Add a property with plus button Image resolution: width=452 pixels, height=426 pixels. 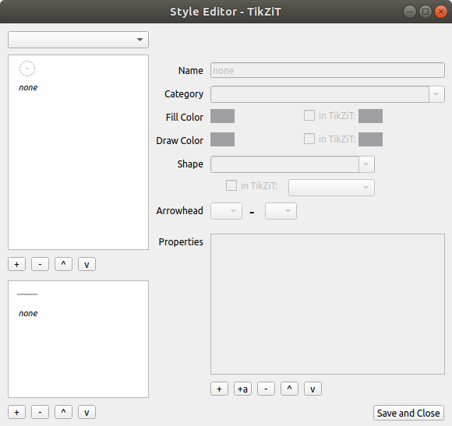[219, 389]
